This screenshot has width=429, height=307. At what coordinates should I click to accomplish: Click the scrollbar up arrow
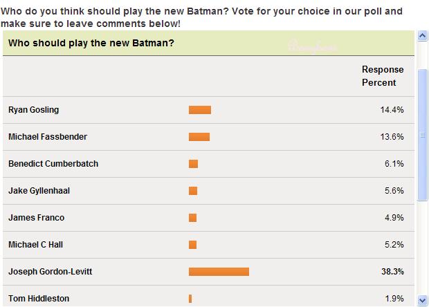[422, 36]
